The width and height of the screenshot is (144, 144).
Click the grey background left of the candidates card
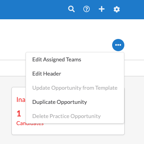point(6,111)
